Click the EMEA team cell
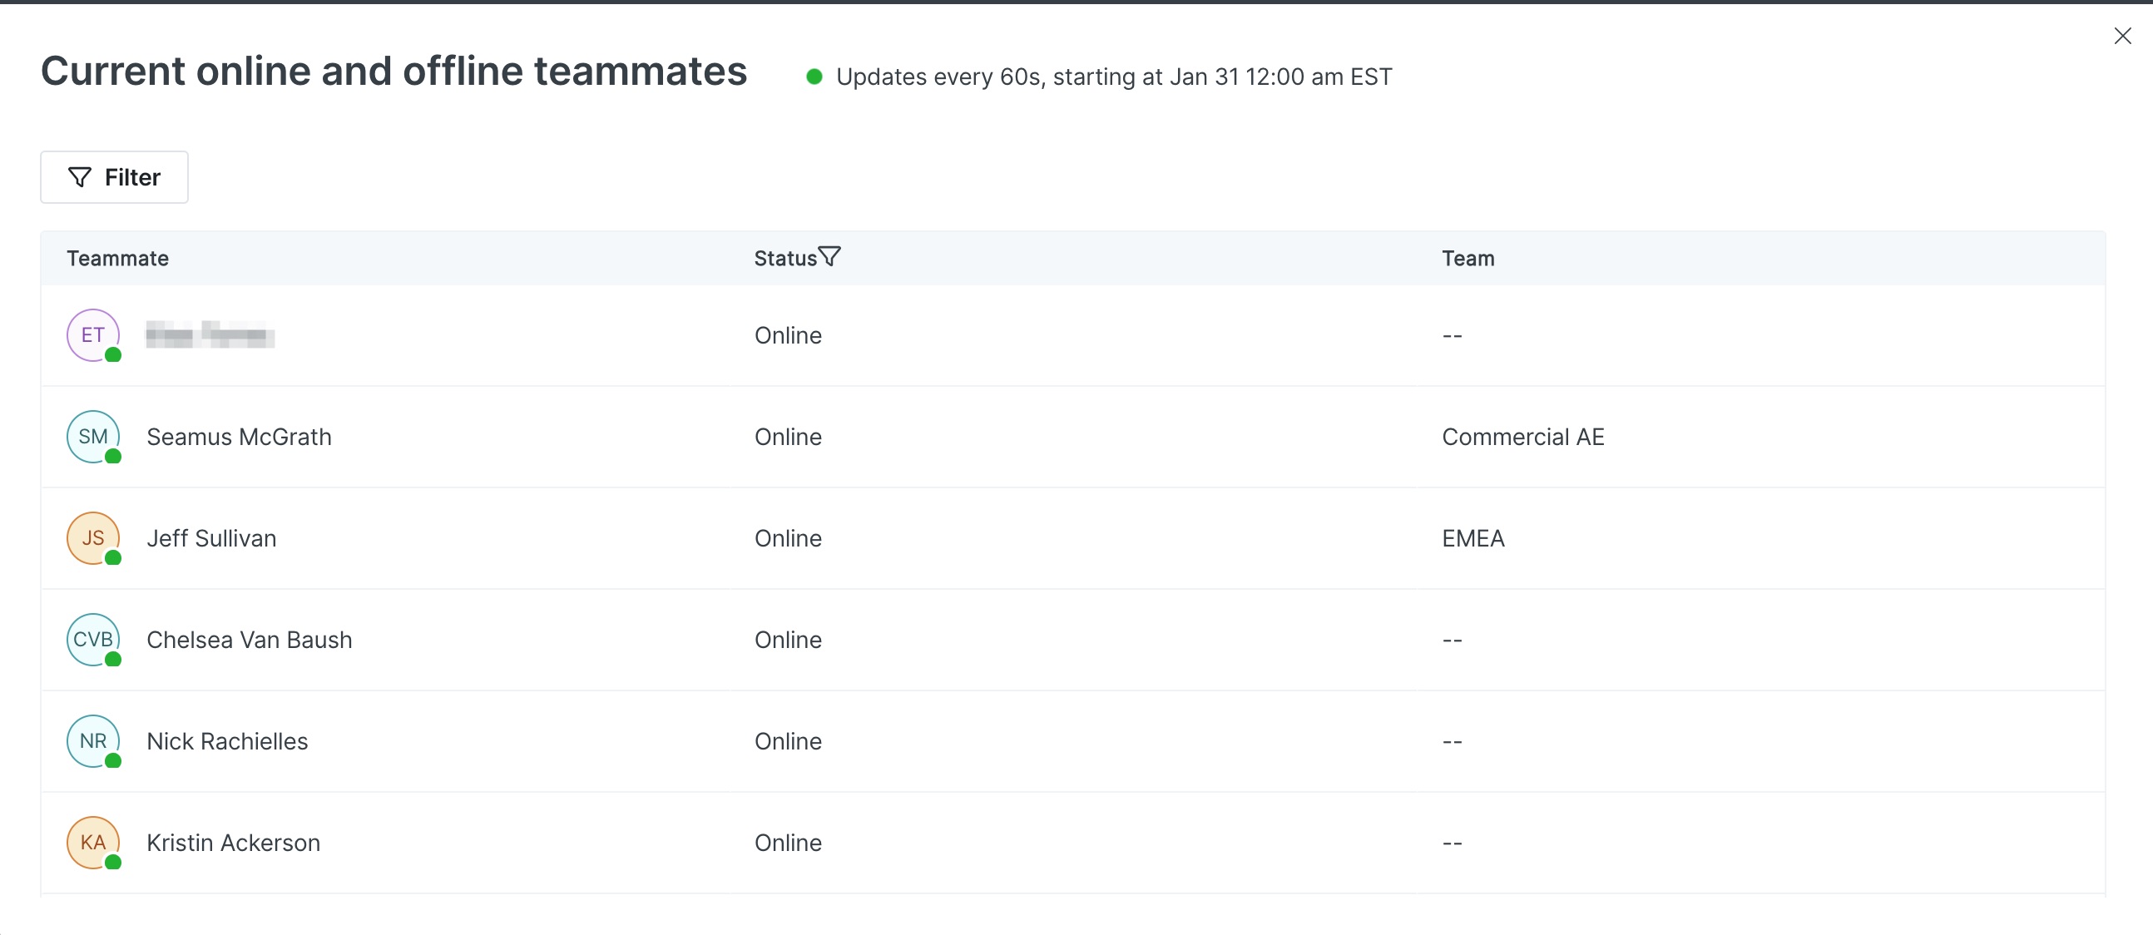The image size is (2153, 935). click(1472, 538)
